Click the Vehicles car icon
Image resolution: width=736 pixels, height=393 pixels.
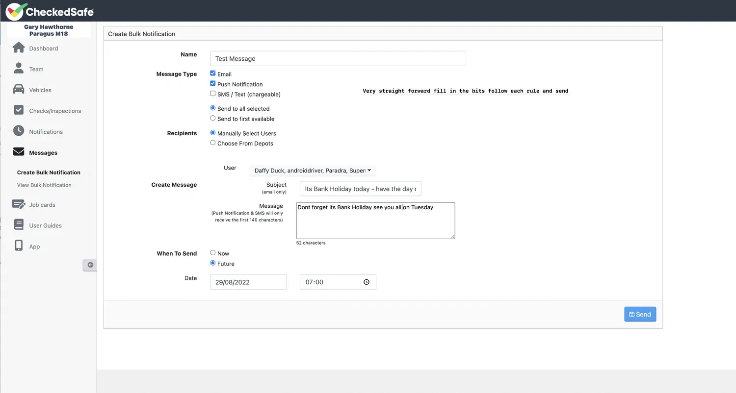(x=19, y=89)
